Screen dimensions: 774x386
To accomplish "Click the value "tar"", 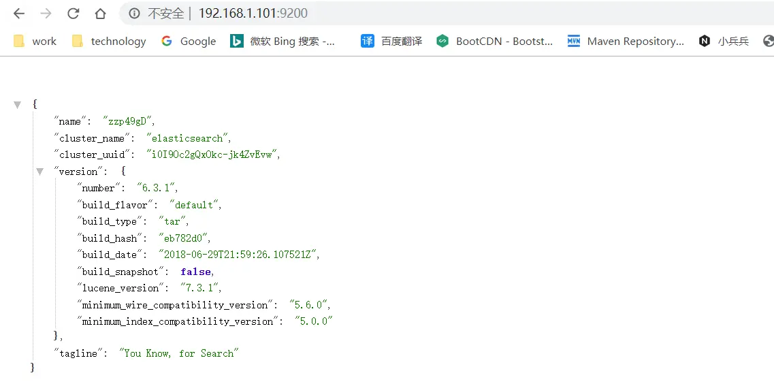I will coord(172,222).
